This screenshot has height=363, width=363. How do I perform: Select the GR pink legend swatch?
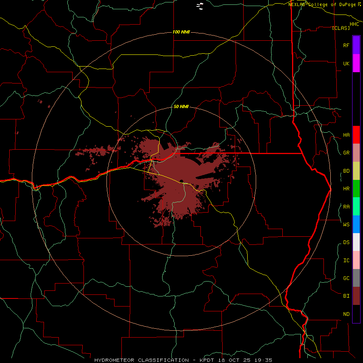point(356,153)
